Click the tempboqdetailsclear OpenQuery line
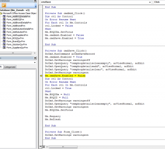This screenshot has height=149, width=165. point(91,70)
